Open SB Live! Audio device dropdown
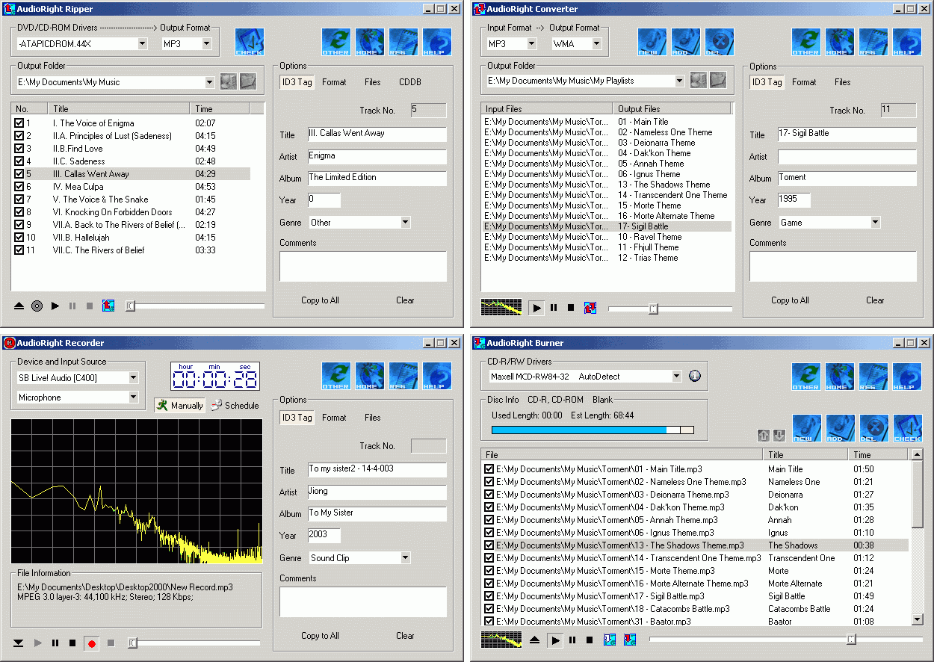The height and width of the screenshot is (662, 934). [134, 378]
